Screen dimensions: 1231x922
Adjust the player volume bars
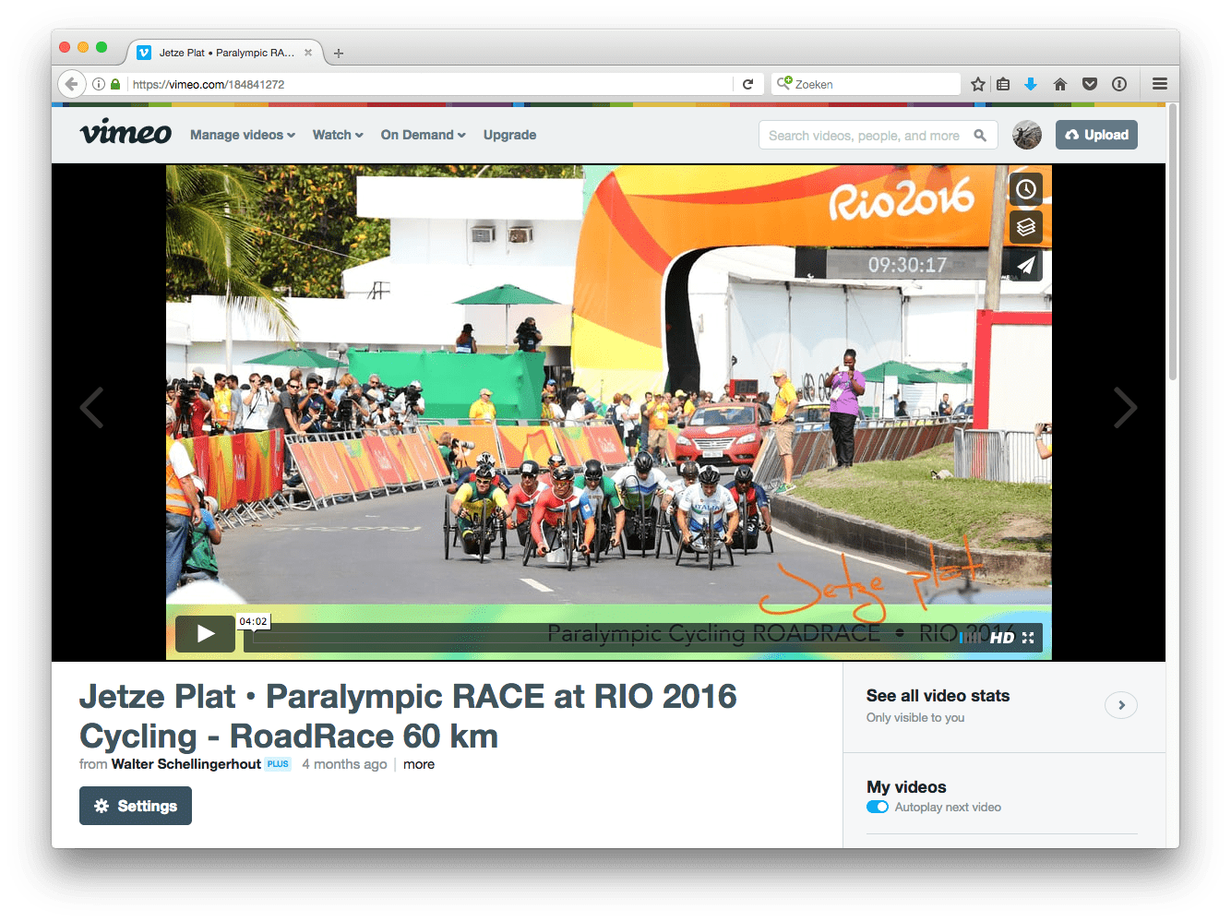973,638
